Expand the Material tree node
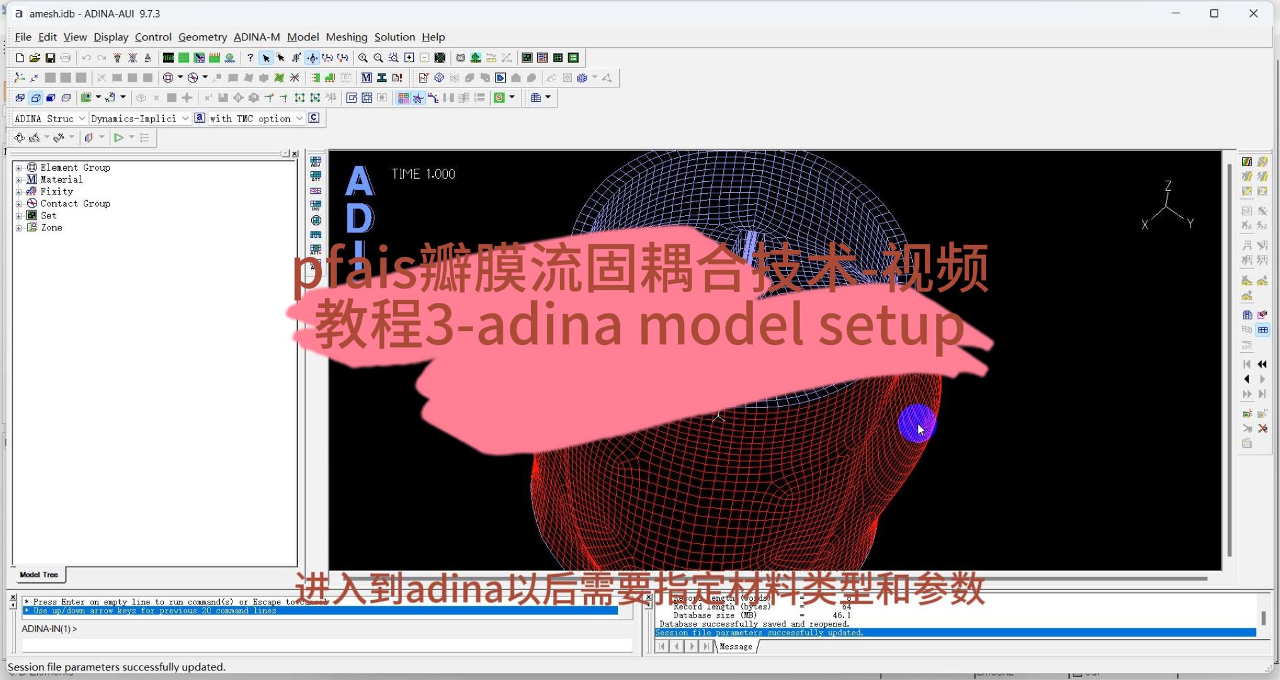The image size is (1280, 680). pos(19,179)
